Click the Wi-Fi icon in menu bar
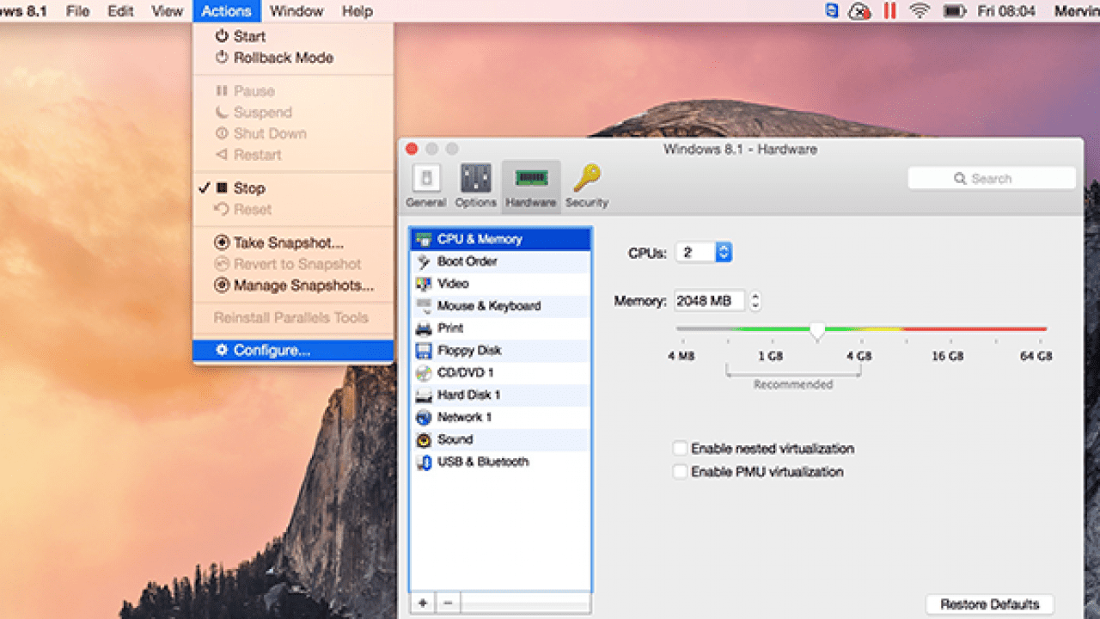Image resolution: width=1100 pixels, height=619 pixels. coord(920,11)
